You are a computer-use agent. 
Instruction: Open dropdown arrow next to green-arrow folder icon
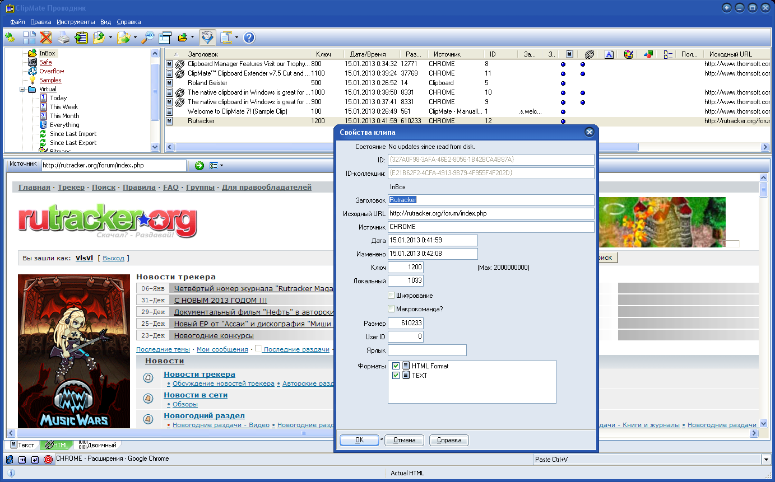point(134,38)
